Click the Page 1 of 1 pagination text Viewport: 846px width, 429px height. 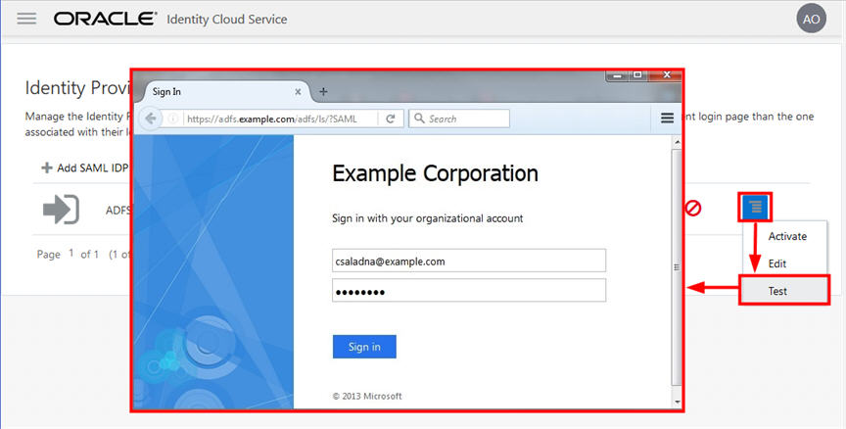pyautogui.click(x=68, y=254)
